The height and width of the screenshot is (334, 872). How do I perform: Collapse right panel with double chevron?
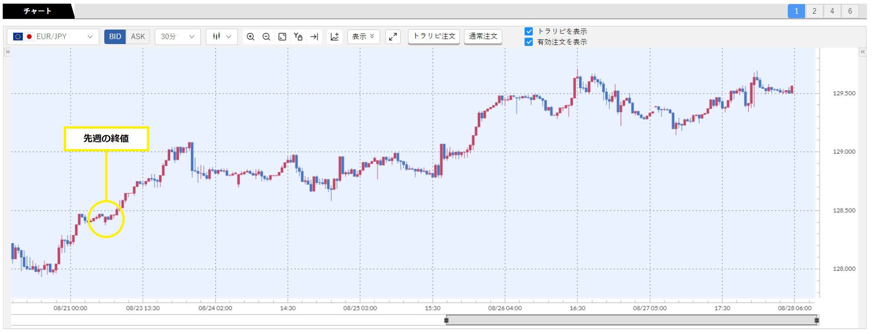tap(862, 52)
